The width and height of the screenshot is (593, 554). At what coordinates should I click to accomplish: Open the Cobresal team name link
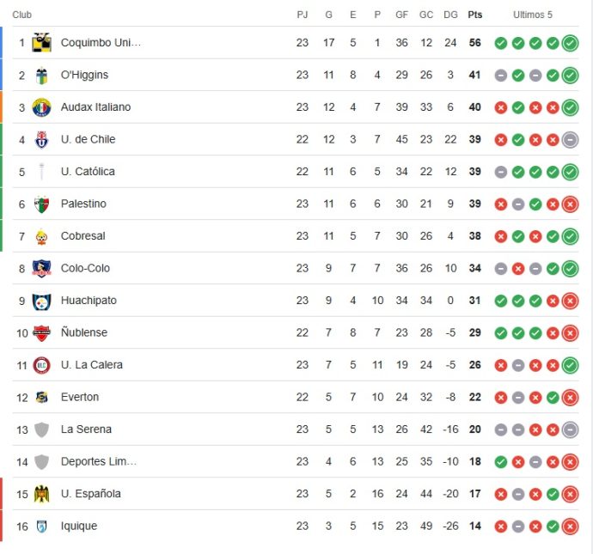tap(83, 236)
